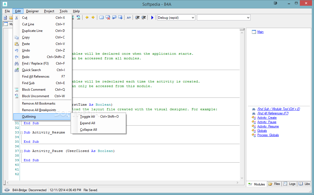
Task: Click the editor horizontal scrollbar right arrow
Action: tap(237, 182)
